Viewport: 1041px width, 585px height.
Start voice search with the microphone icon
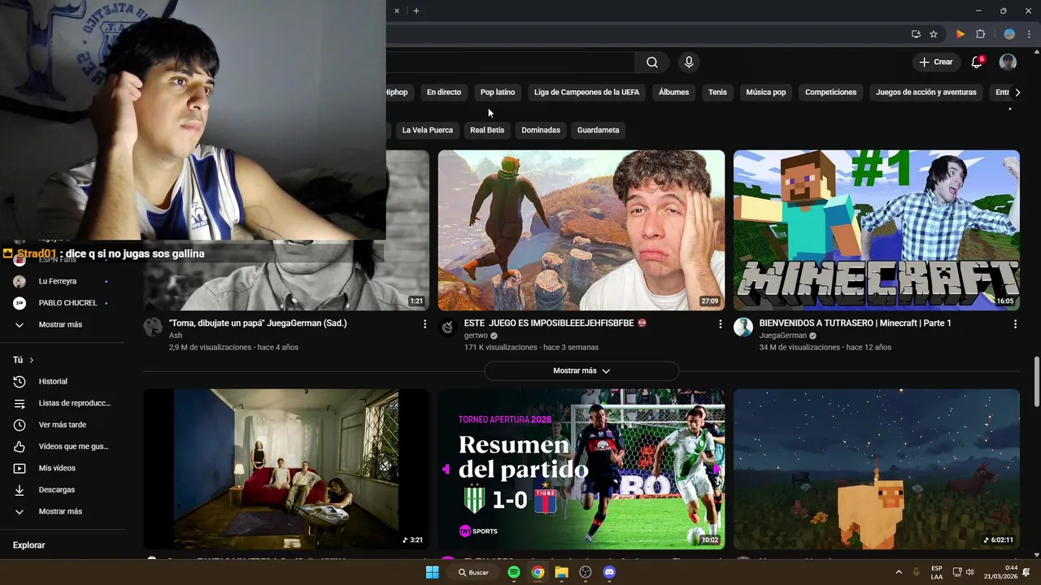pos(689,63)
